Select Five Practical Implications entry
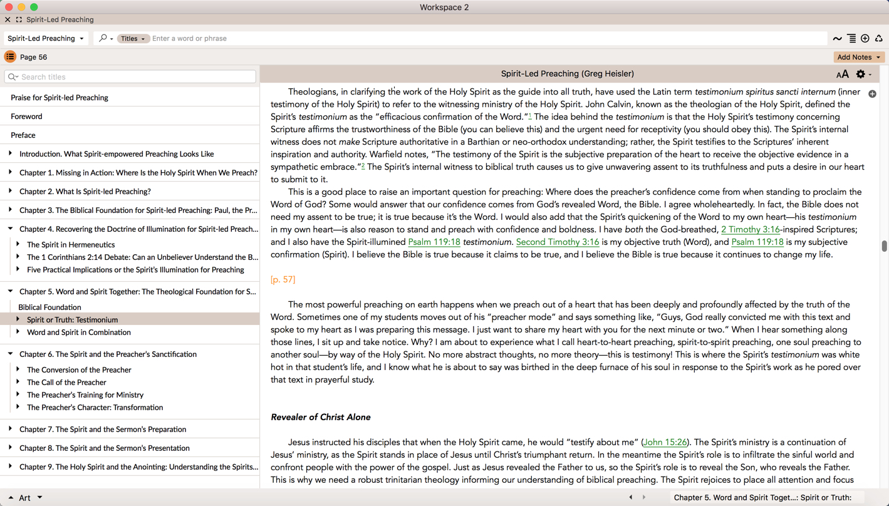Screen dimensions: 889x506 pos(135,270)
